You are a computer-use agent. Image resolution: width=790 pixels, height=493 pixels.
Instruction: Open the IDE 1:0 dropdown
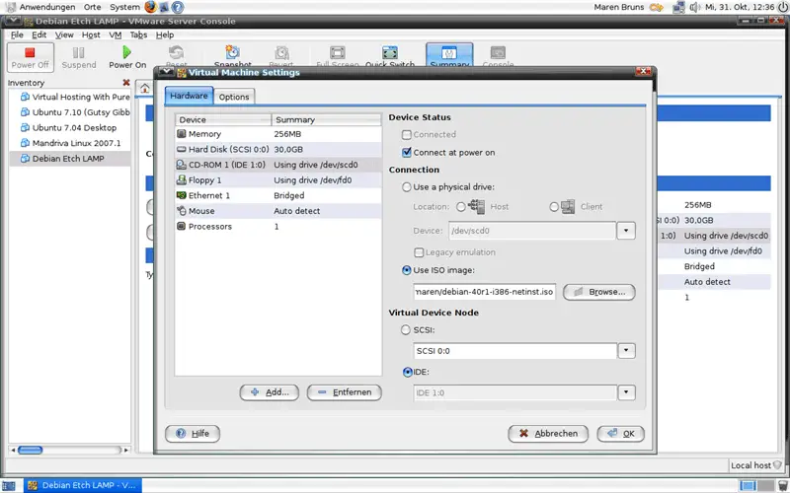pyautogui.click(x=626, y=392)
